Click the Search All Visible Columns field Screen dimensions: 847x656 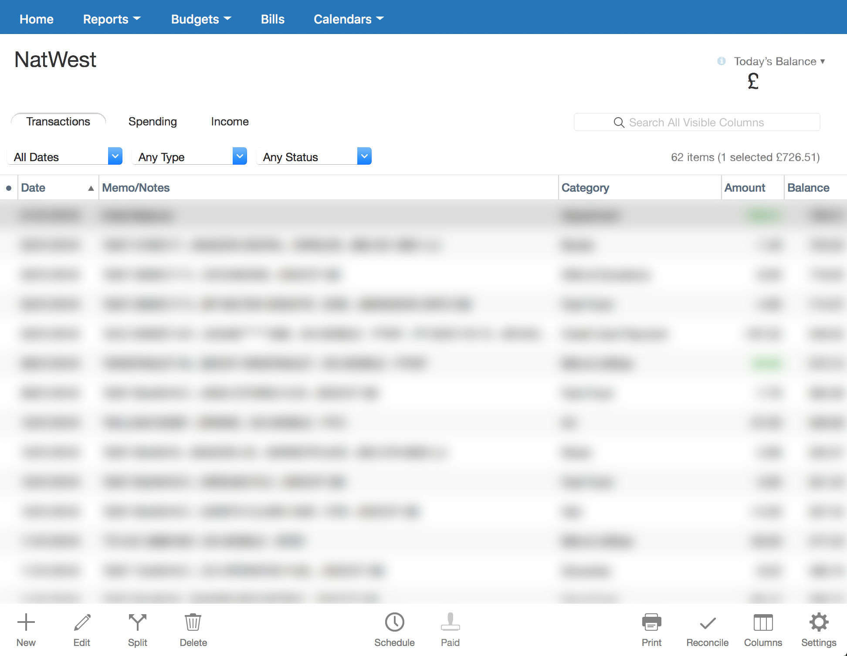[x=697, y=122]
